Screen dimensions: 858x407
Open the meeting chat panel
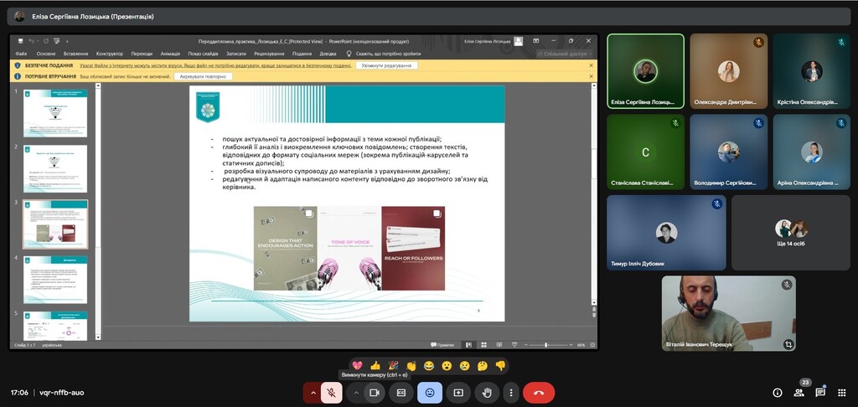tap(820, 392)
